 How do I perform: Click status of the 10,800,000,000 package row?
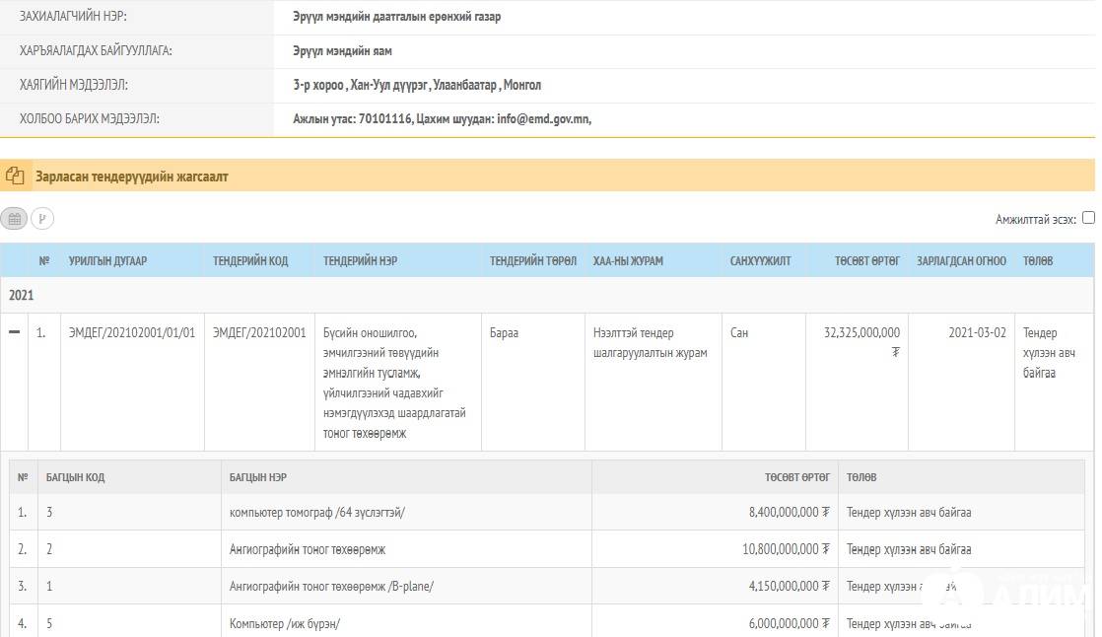[x=909, y=549]
